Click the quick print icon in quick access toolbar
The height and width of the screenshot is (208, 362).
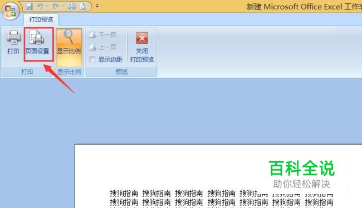pos(72,7)
